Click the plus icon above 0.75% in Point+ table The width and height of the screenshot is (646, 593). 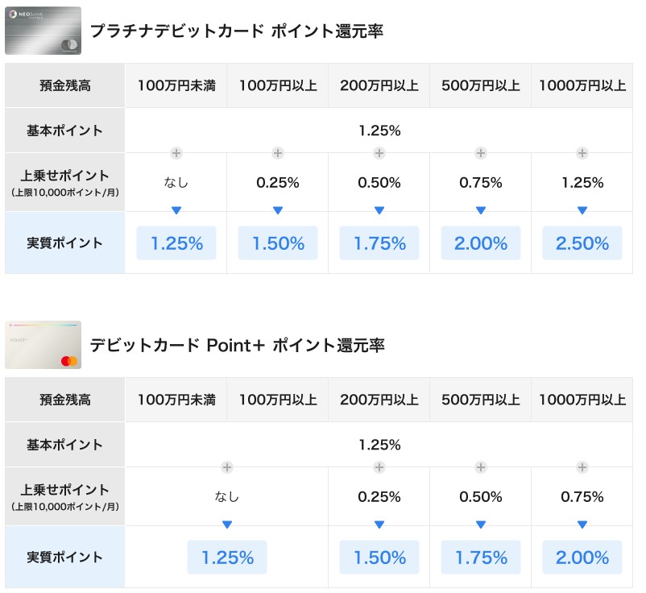coord(582,467)
